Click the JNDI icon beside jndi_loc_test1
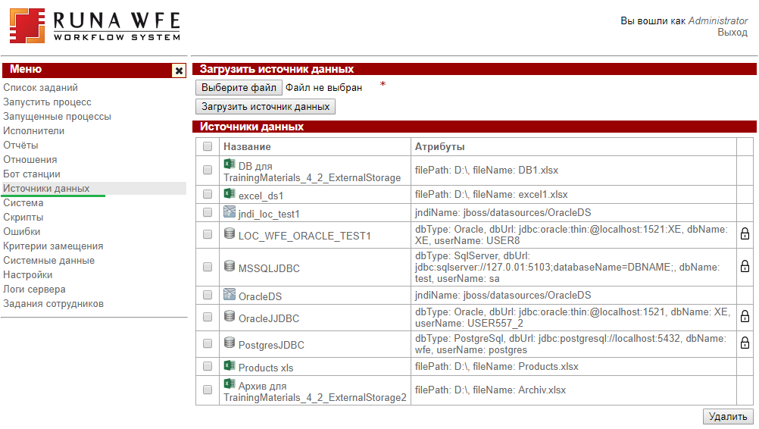Image resolution: width=759 pixels, height=429 pixels. pos(230,211)
